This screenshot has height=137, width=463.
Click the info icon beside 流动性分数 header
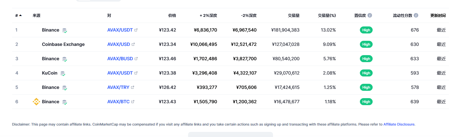point(416,15)
